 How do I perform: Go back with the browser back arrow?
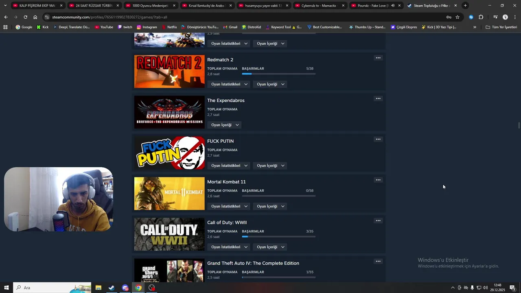point(6,17)
